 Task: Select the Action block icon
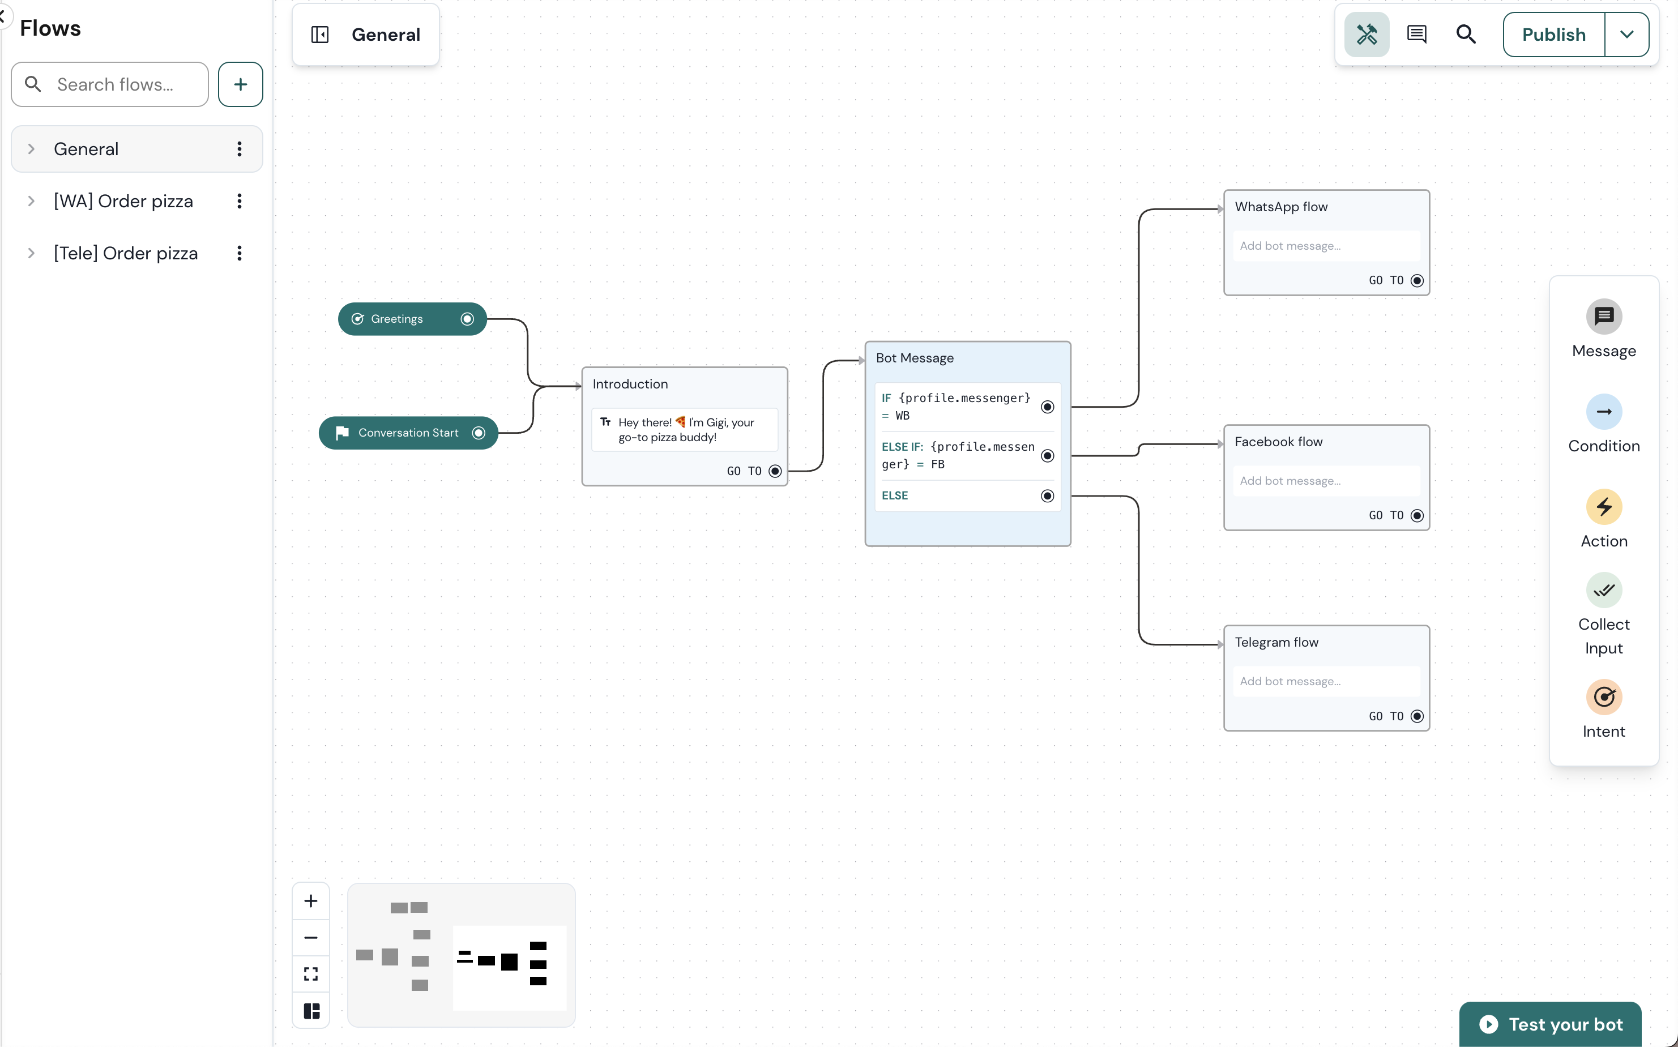[x=1604, y=507]
